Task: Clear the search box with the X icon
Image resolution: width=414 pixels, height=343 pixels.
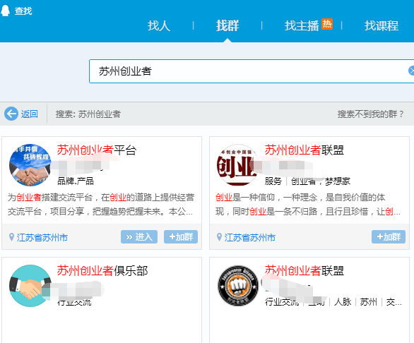Action: point(411,71)
